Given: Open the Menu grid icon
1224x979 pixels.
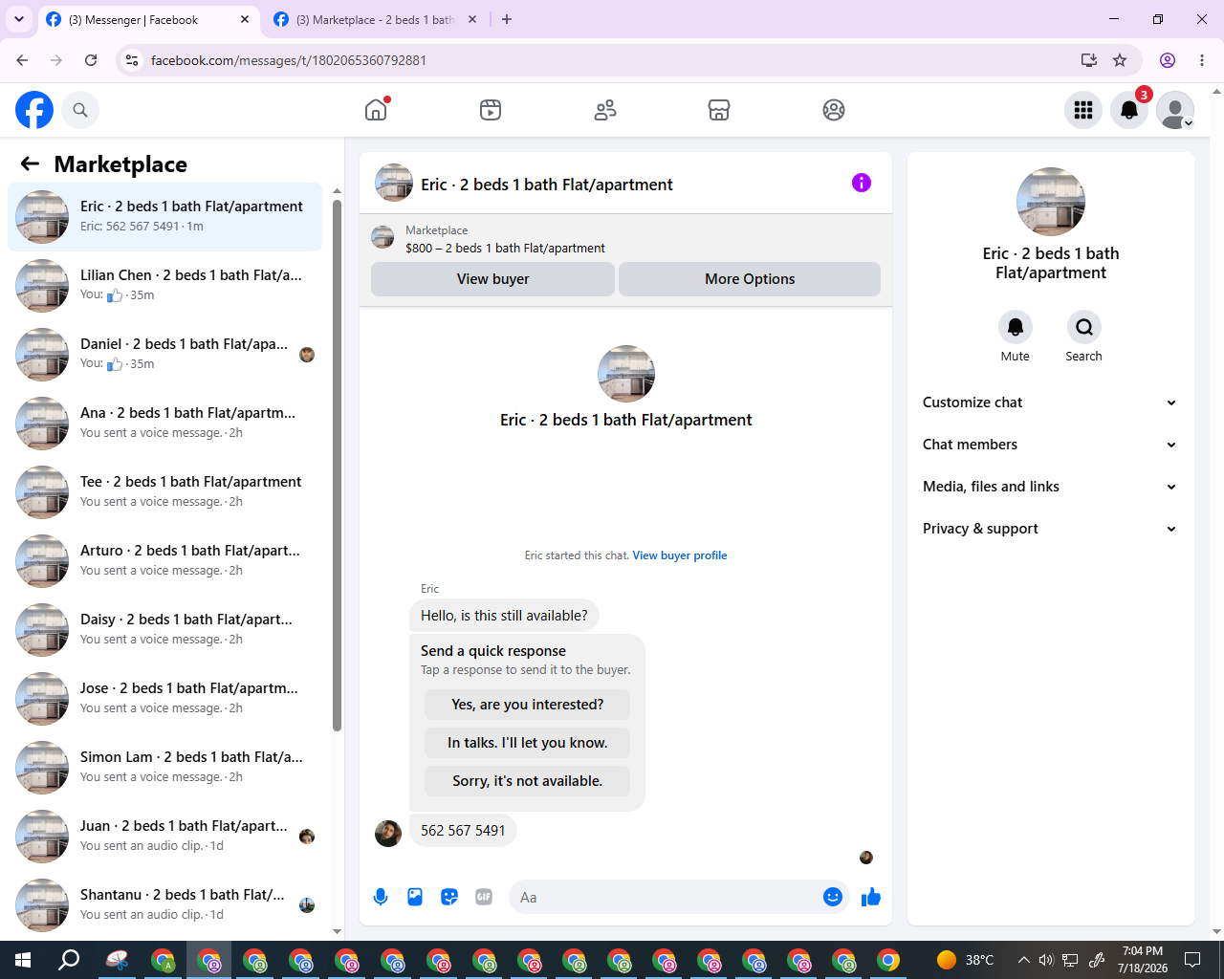Looking at the screenshot, I should click(1083, 110).
